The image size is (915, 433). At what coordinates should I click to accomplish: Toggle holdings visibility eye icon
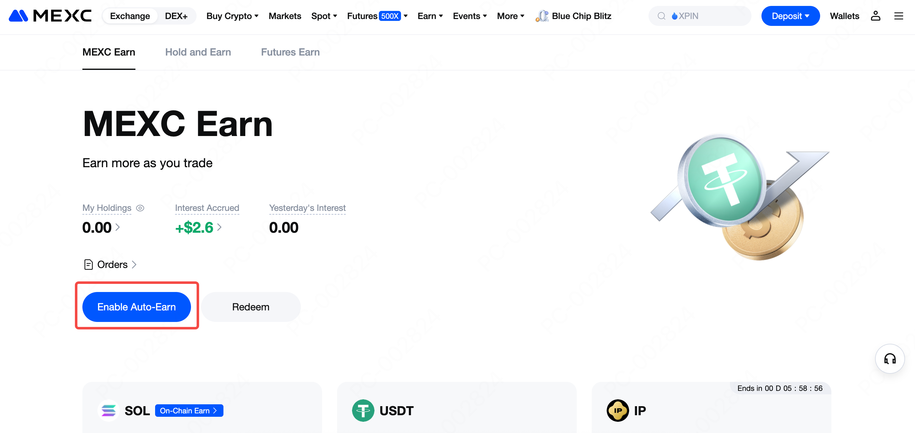click(x=140, y=208)
